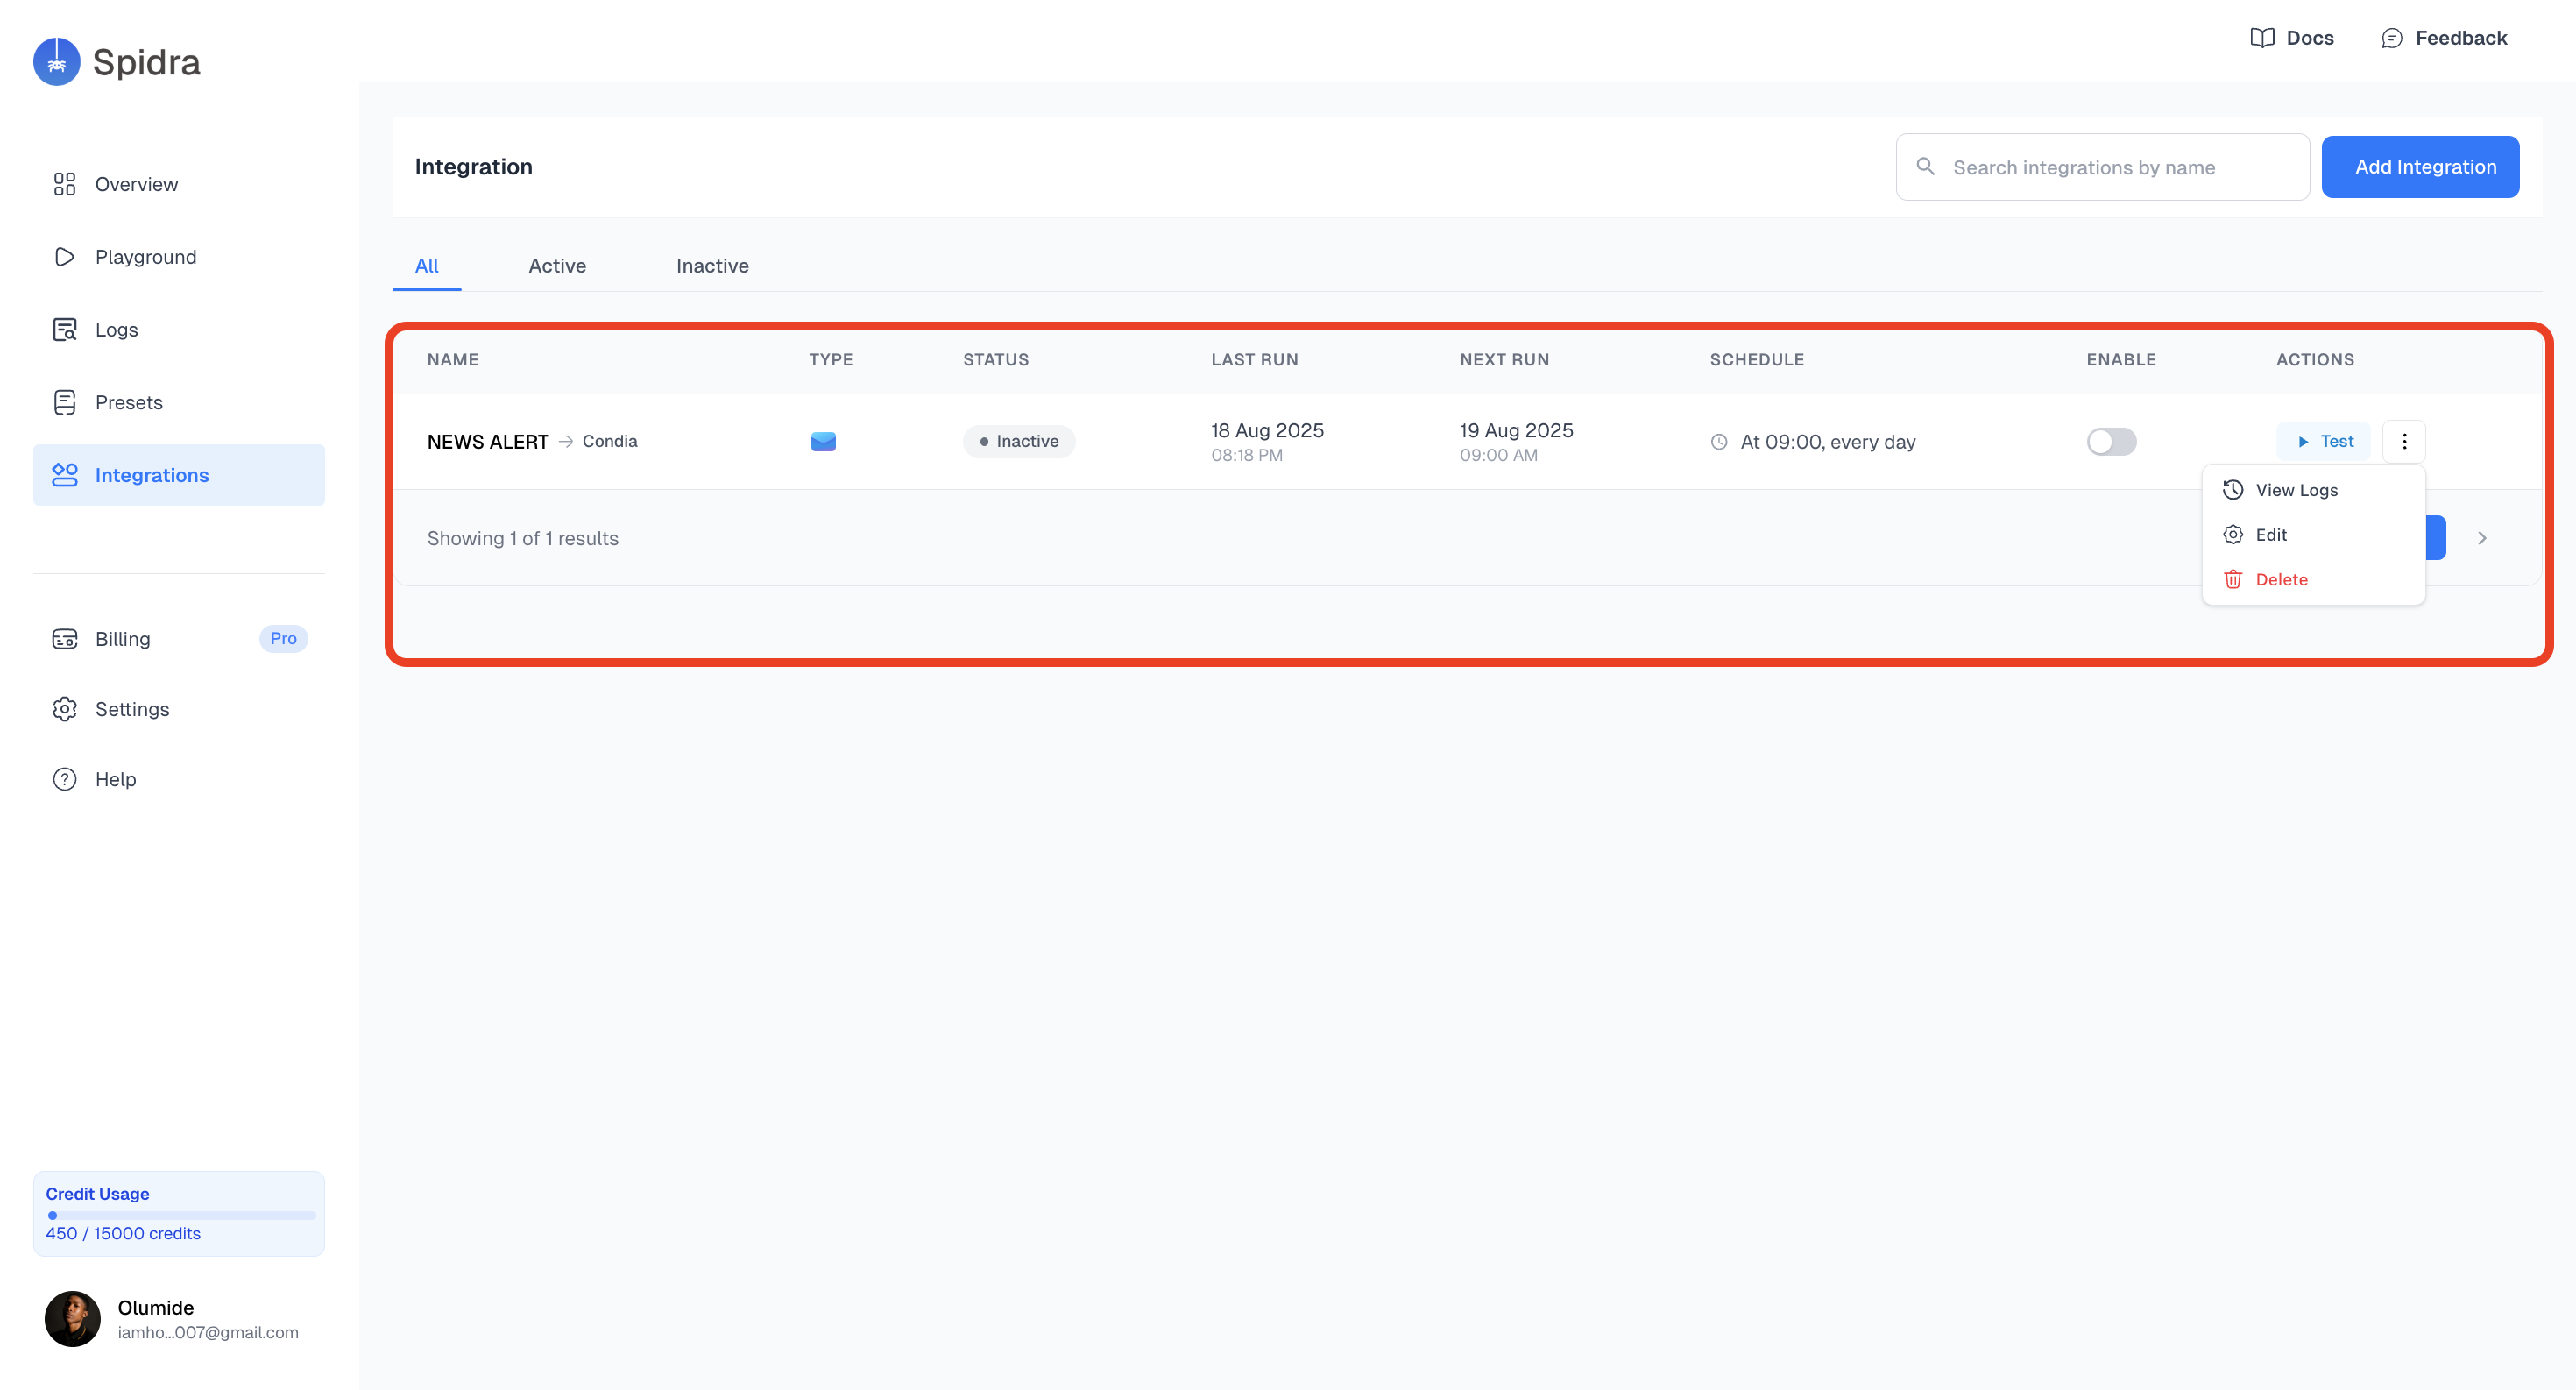Open the Logs page from the sidebar
Screen dimensions: 2576x1390
(116, 330)
